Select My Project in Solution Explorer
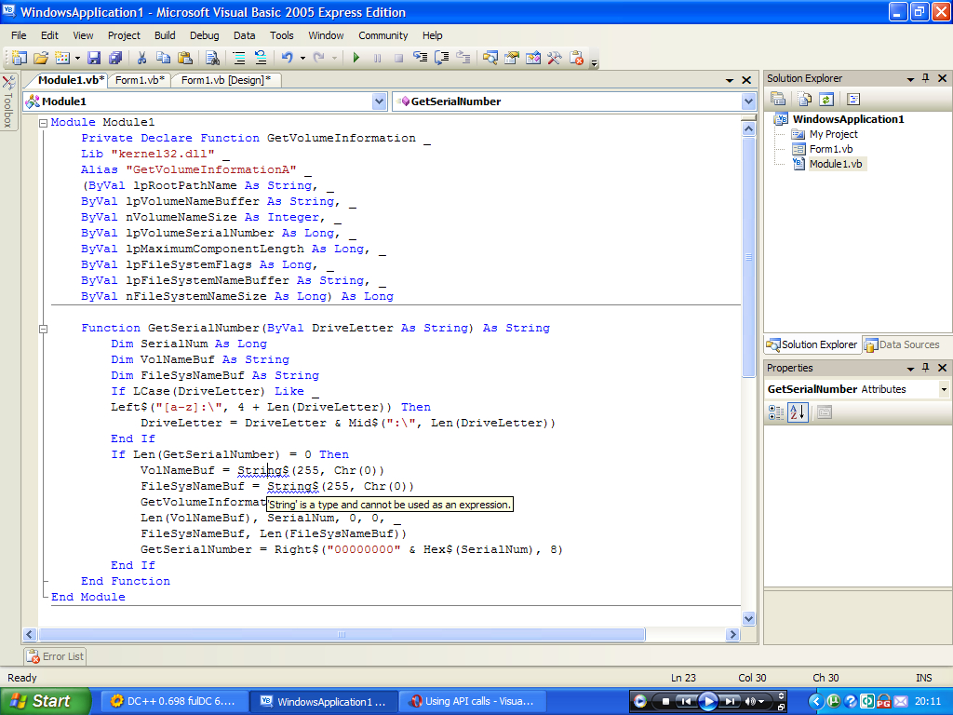This screenshot has width=953, height=715. coord(833,134)
